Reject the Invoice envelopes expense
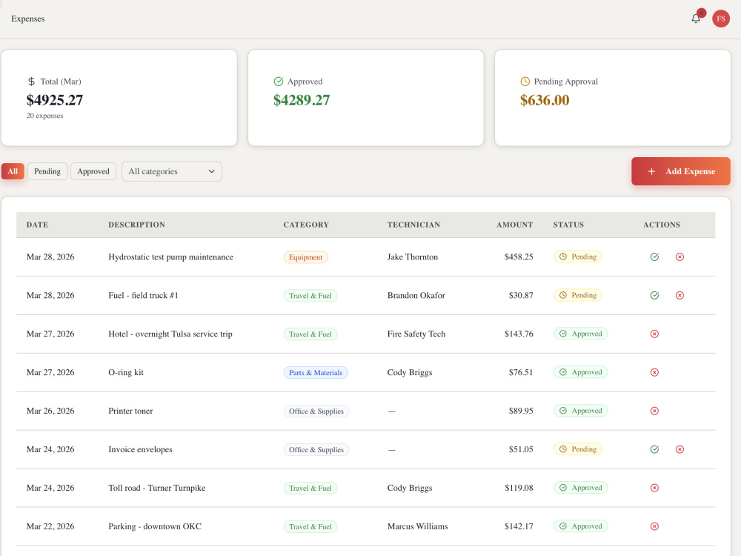 679,449
